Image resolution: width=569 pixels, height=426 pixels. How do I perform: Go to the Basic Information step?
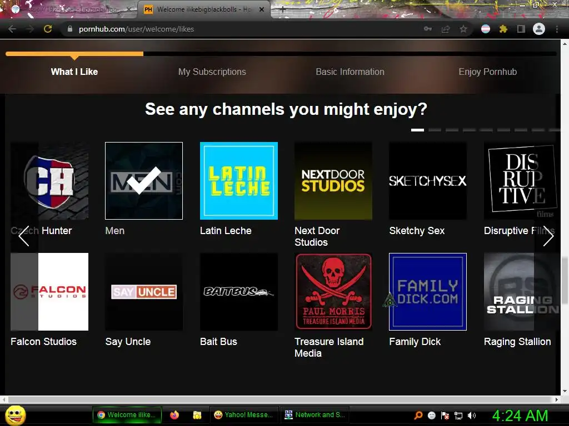(x=350, y=72)
